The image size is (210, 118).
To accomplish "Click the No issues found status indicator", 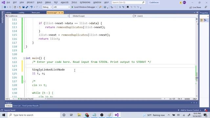I will point(26,99).
